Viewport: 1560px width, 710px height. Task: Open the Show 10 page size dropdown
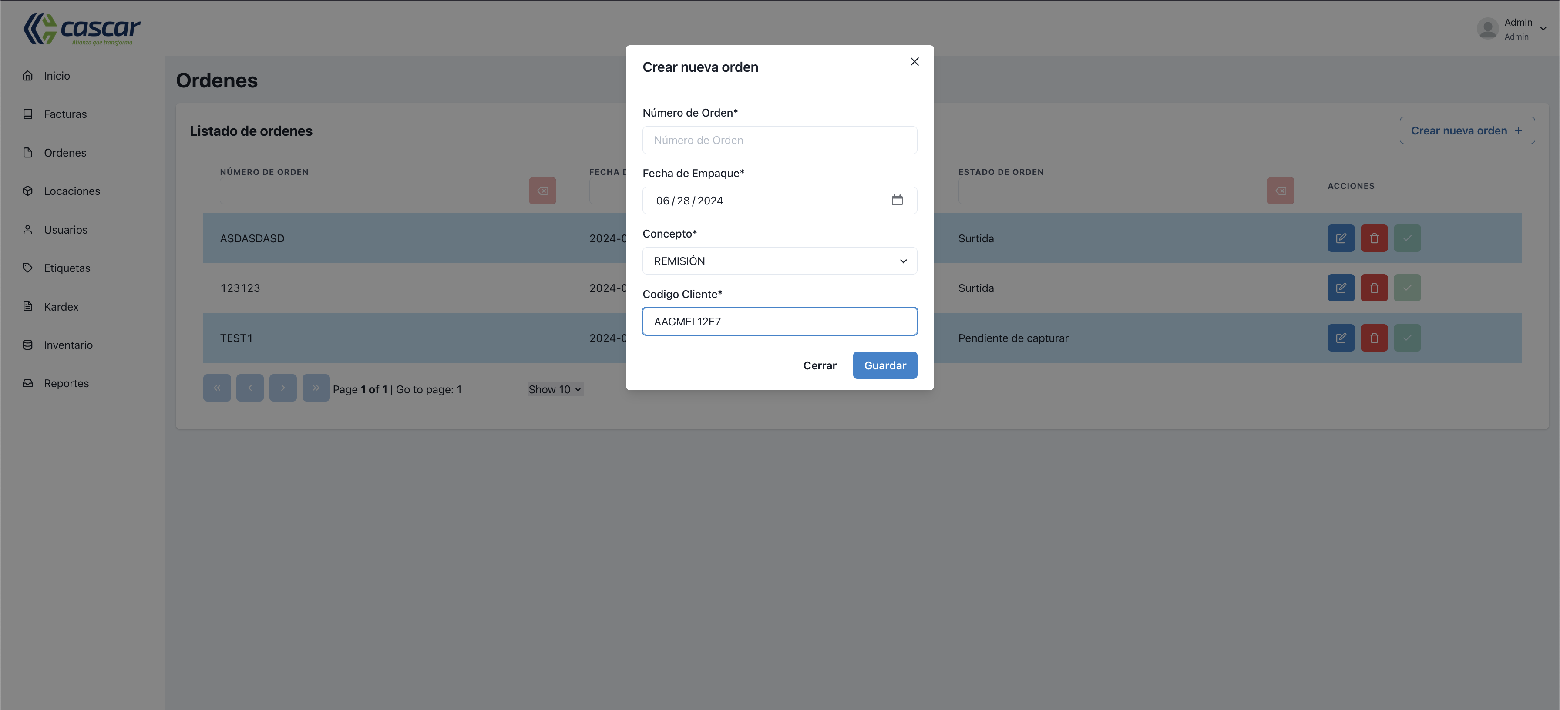554,389
